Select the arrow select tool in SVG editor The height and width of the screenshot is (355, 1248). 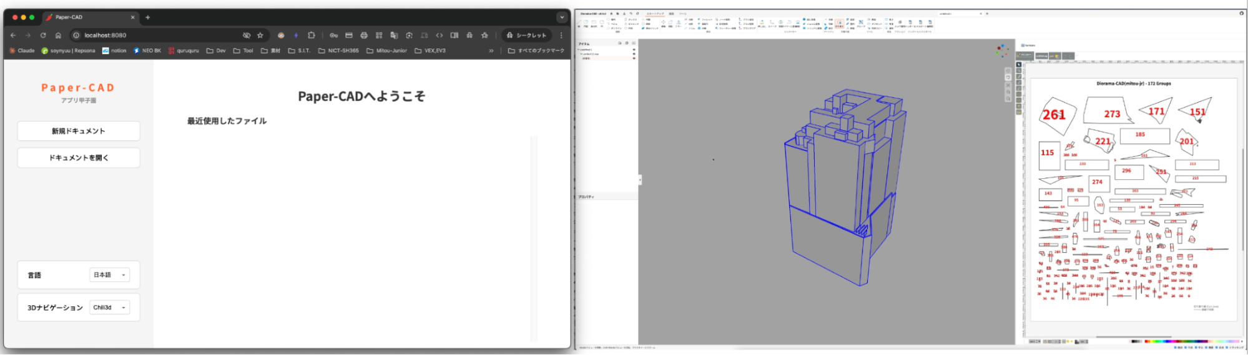(x=1019, y=65)
